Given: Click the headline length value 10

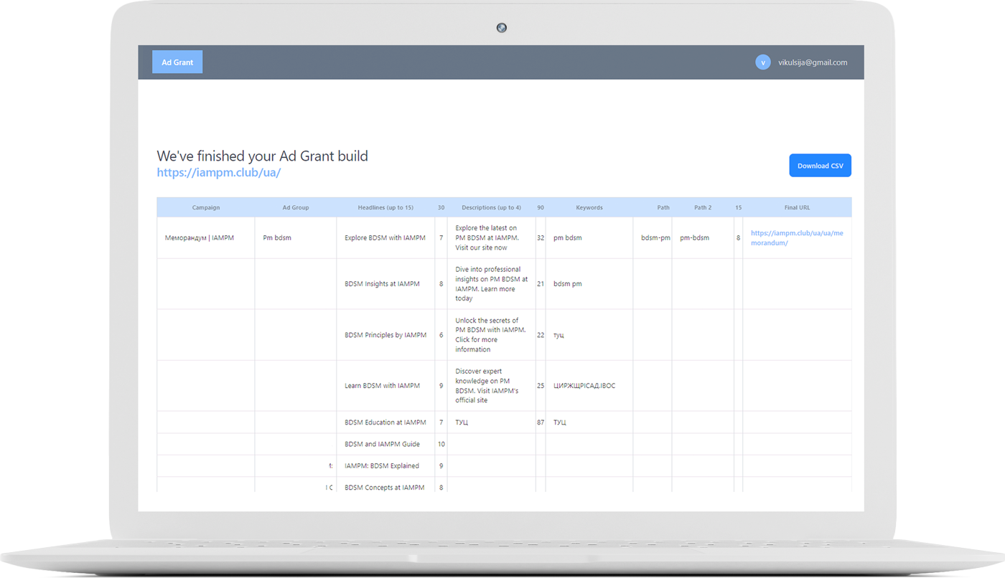Looking at the screenshot, I should (x=441, y=444).
